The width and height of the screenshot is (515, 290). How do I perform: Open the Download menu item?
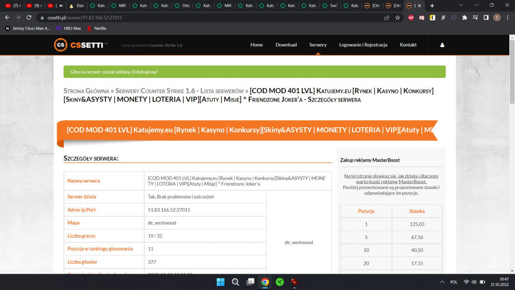tap(286, 45)
